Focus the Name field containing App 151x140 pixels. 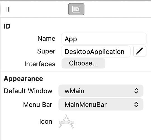(x=104, y=39)
